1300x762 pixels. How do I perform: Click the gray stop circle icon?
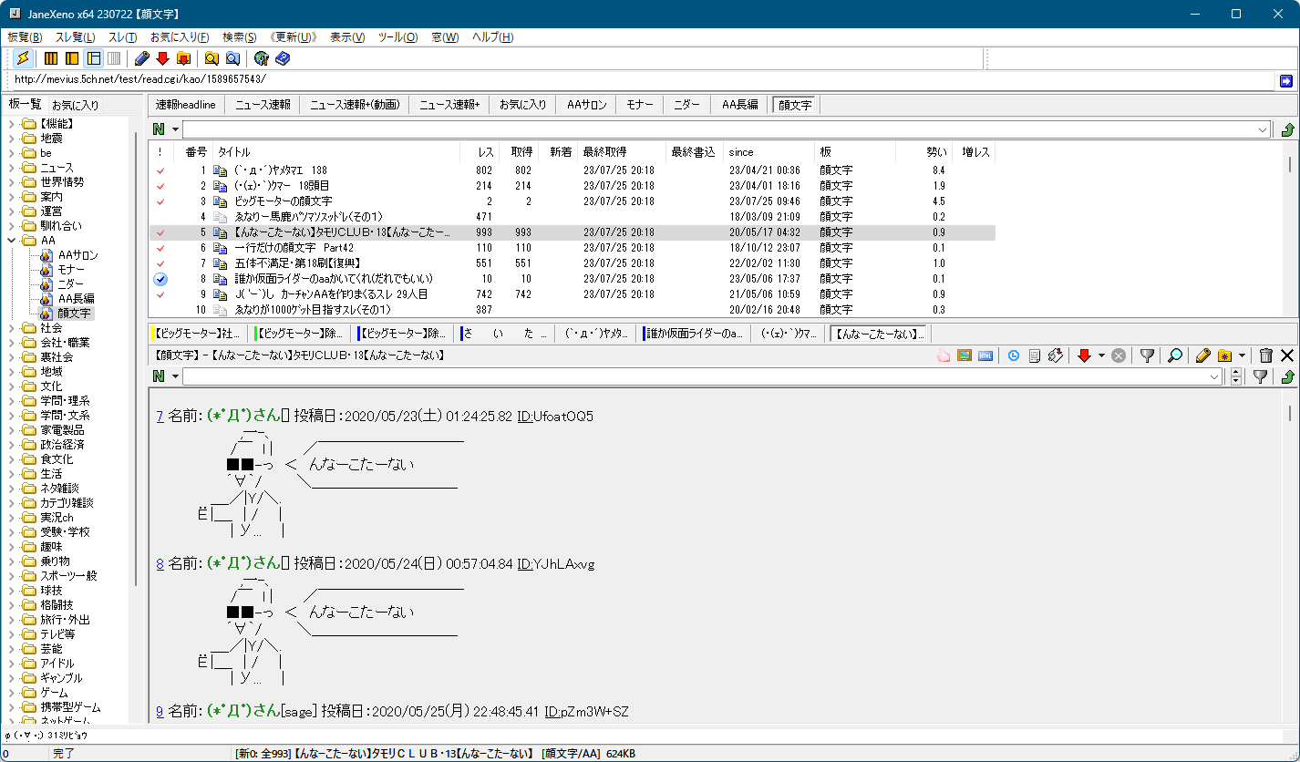1118,355
